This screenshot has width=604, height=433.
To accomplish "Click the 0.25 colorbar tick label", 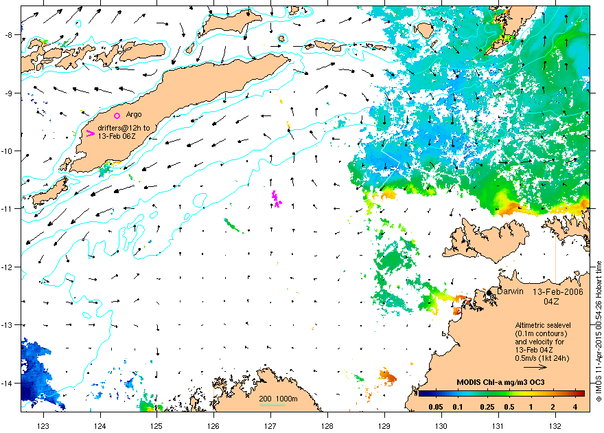I will 487,407.
